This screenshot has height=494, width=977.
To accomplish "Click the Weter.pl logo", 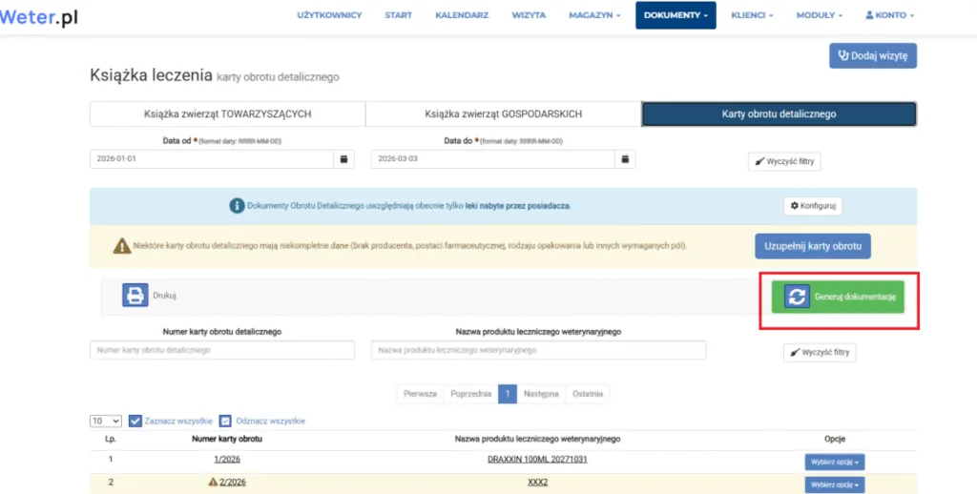I will click(x=38, y=17).
